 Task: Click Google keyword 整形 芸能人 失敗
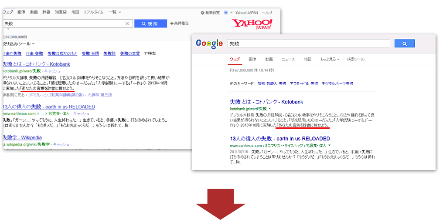(272, 83)
